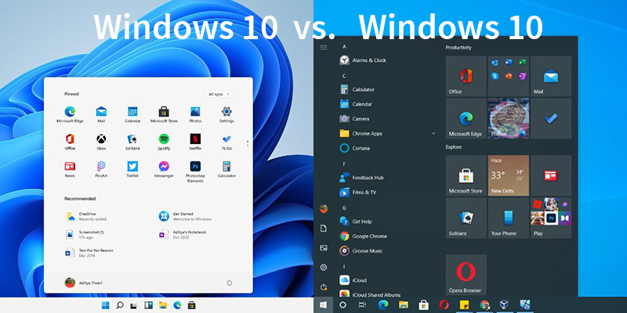Launch Google Chrome from the app list
The height and width of the screenshot is (313, 627).
pos(364,236)
